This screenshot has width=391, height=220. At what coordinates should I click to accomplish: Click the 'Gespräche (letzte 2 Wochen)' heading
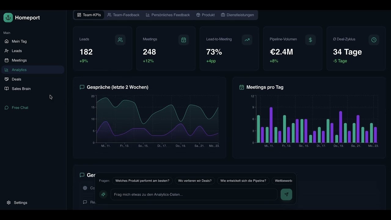click(x=118, y=87)
